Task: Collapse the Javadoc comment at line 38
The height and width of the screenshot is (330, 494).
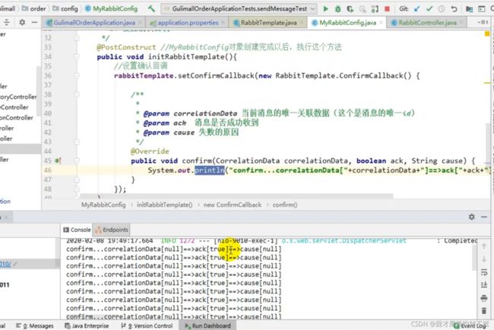Action: (x=77, y=94)
